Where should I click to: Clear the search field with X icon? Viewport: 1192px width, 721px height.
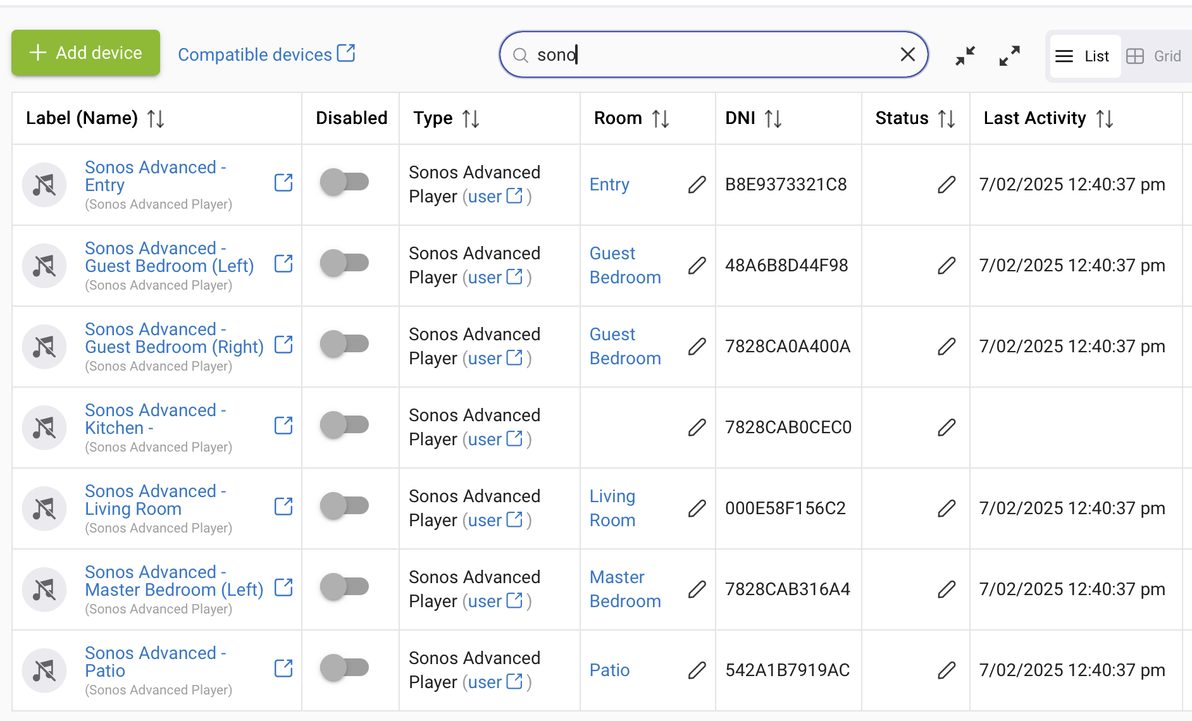coord(907,55)
